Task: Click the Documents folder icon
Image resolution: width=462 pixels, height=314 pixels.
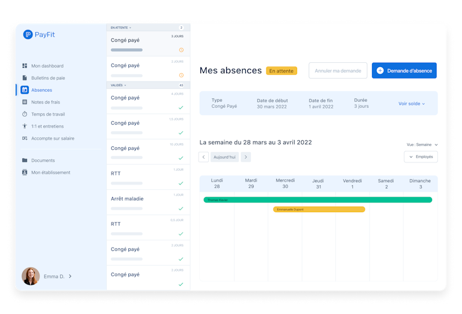Action: click(x=25, y=160)
